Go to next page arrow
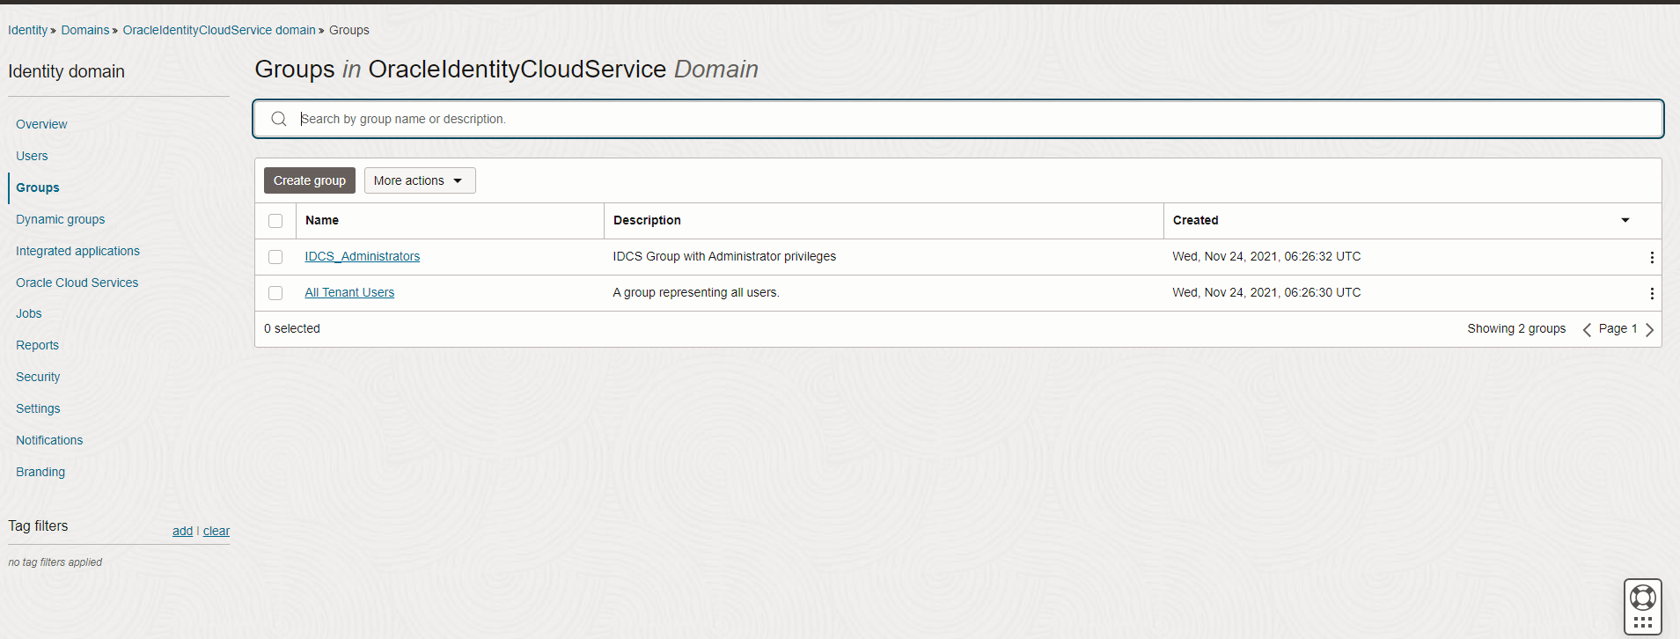 pos(1649,329)
